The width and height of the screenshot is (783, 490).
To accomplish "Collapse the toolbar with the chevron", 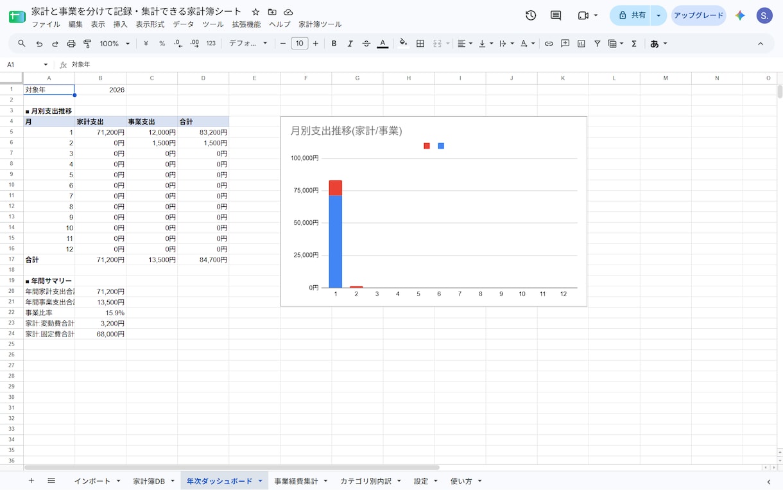I will (x=761, y=44).
